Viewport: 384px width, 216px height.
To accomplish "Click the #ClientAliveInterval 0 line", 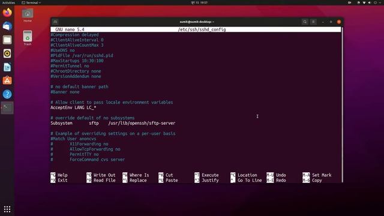I will coord(77,40).
